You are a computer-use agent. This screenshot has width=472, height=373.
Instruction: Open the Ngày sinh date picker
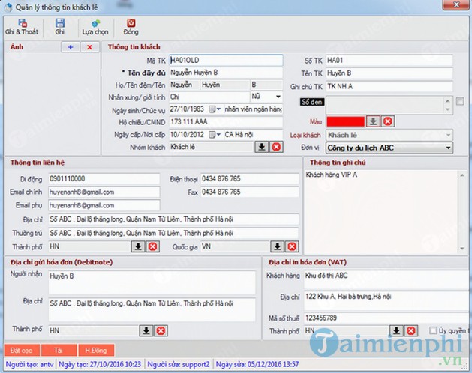(x=212, y=109)
